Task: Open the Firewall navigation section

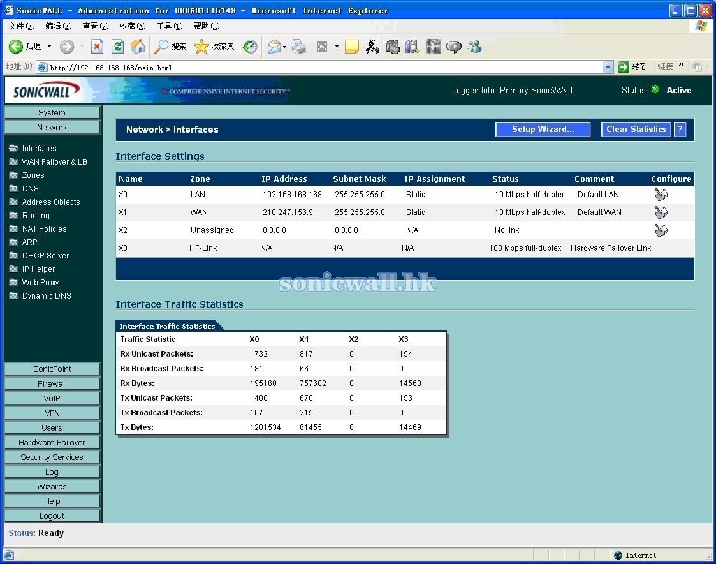Action: point(52,383)
